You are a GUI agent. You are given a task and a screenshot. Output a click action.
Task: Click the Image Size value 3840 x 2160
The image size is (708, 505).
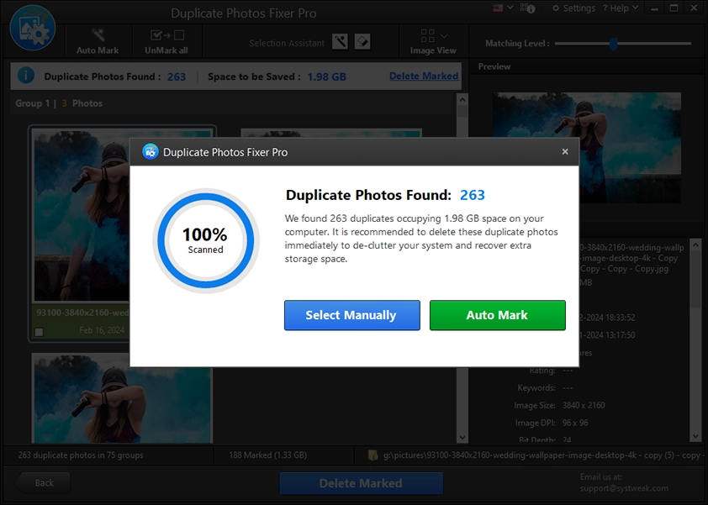(584, 405)
